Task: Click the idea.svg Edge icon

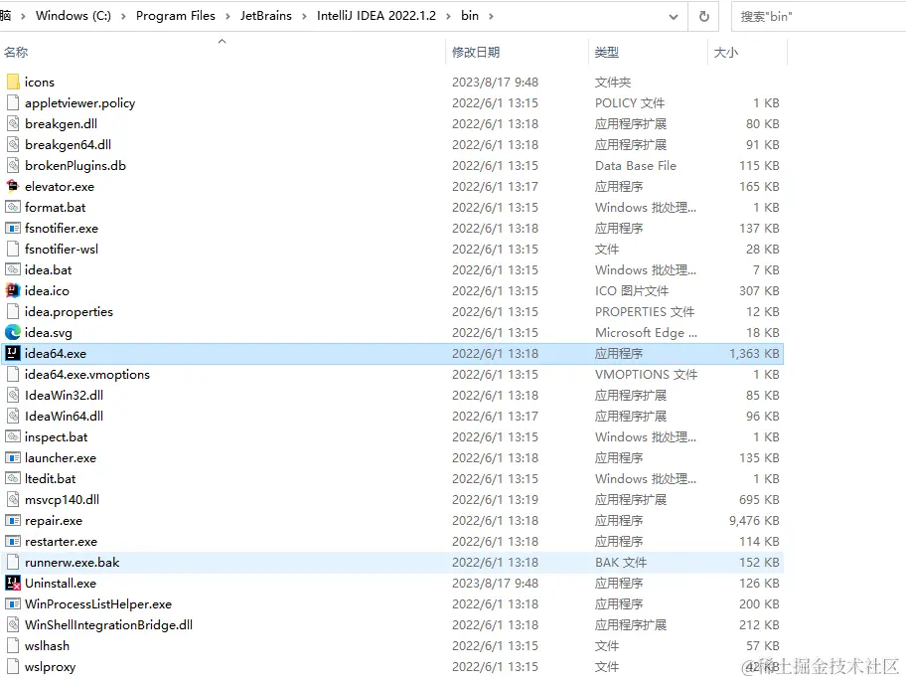Action: coord(13,332)
